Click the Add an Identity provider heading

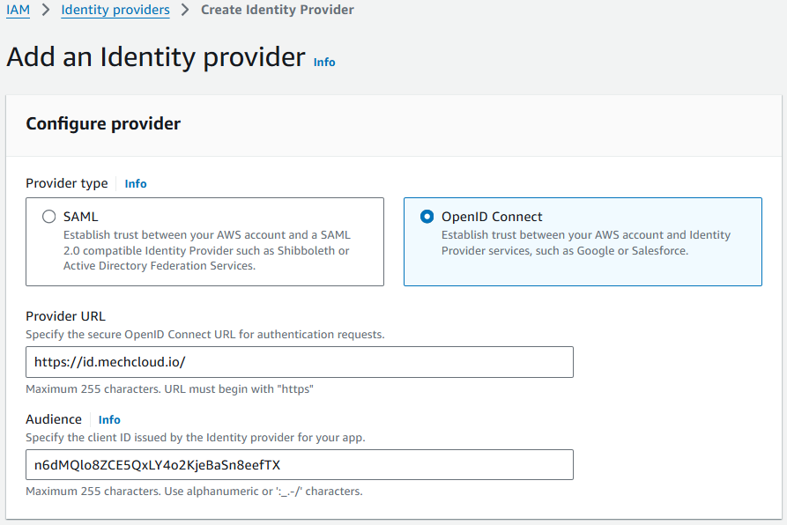pos(156,57)
